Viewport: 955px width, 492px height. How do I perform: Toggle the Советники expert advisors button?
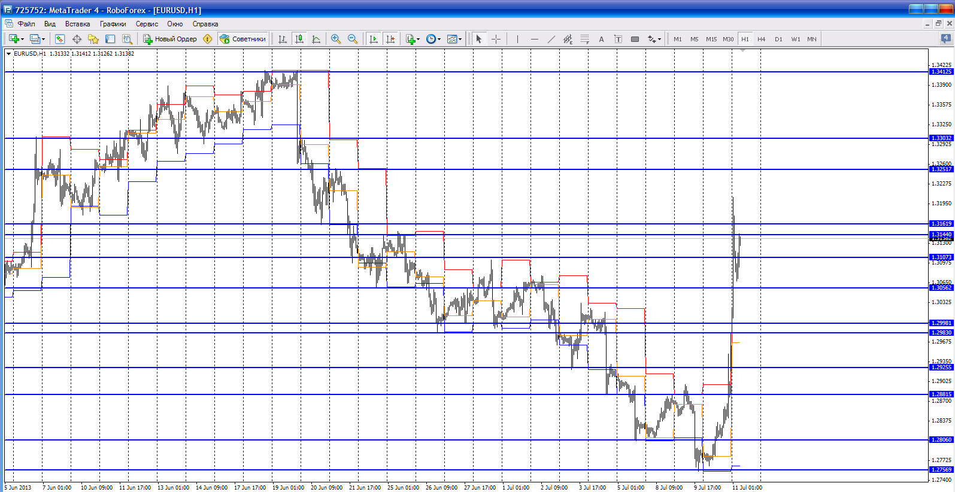click(242, 39)
